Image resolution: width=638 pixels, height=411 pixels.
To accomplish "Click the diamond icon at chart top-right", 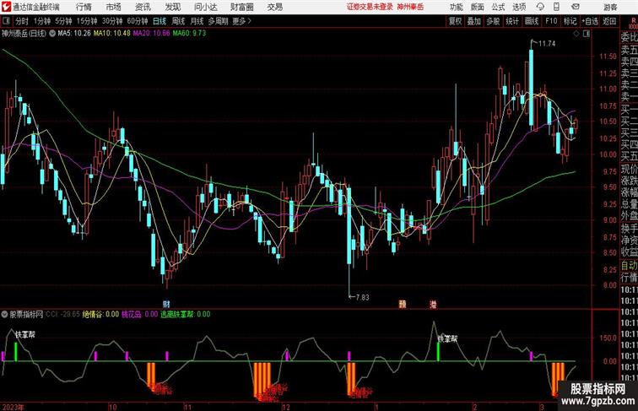I will [576, 34].
